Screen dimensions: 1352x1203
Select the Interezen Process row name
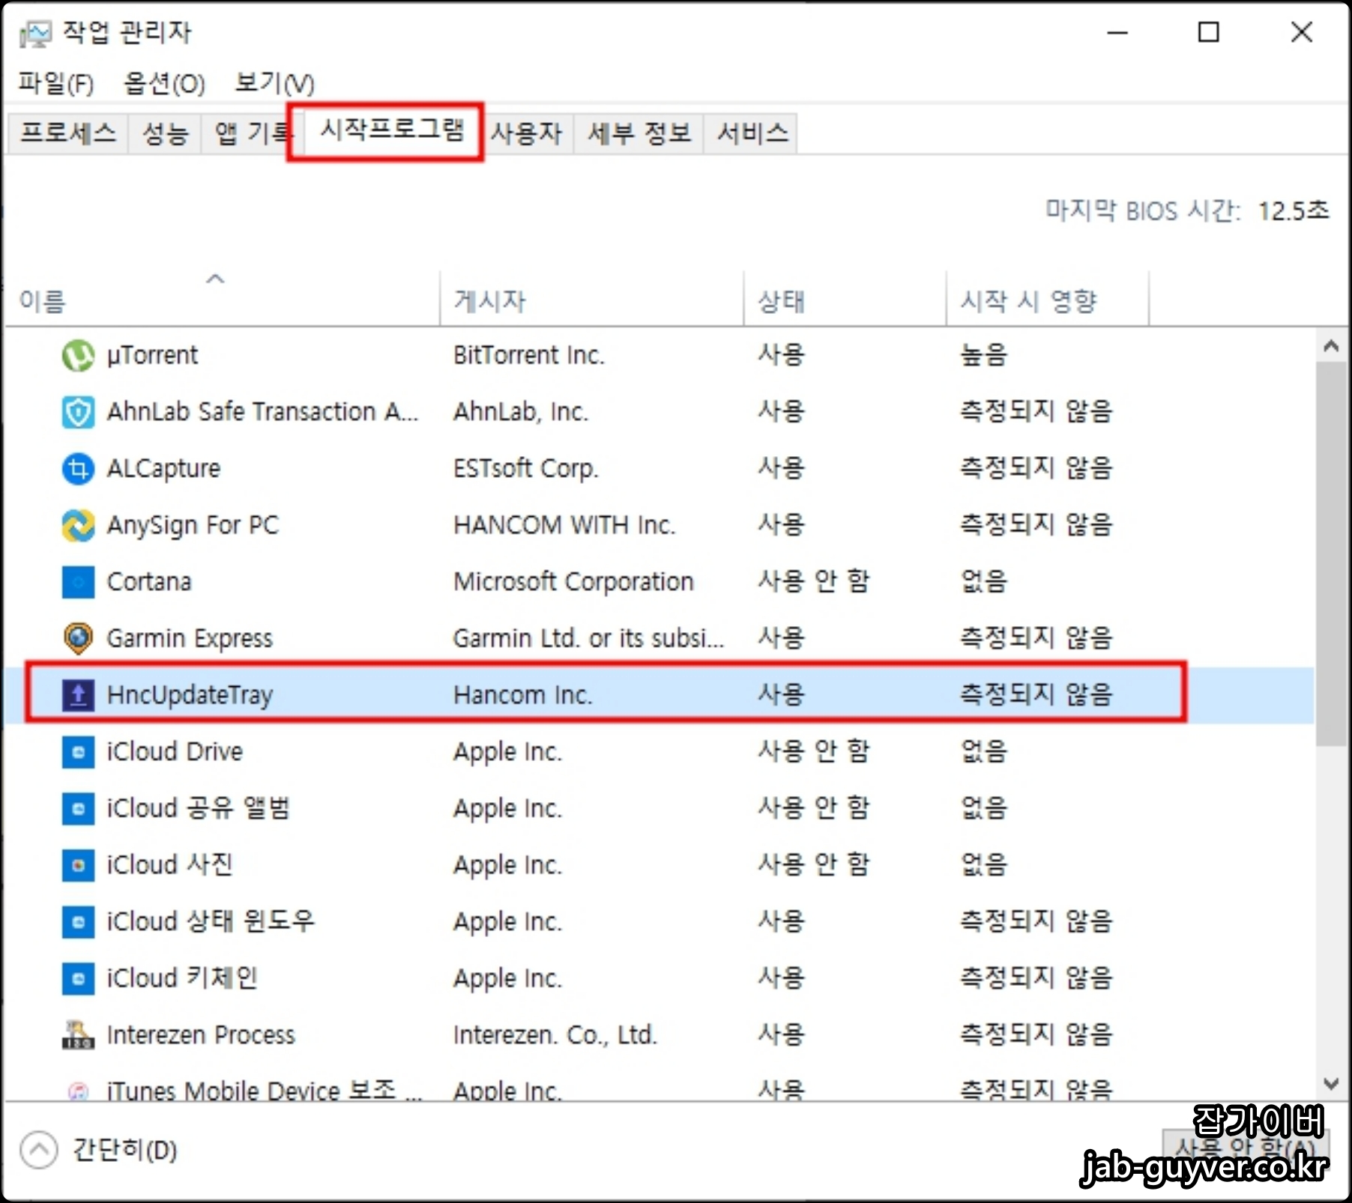coord(201,1035)
